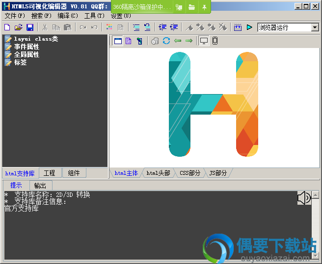Refresh the preview with blue circular arrows

(x=166, y=41)
